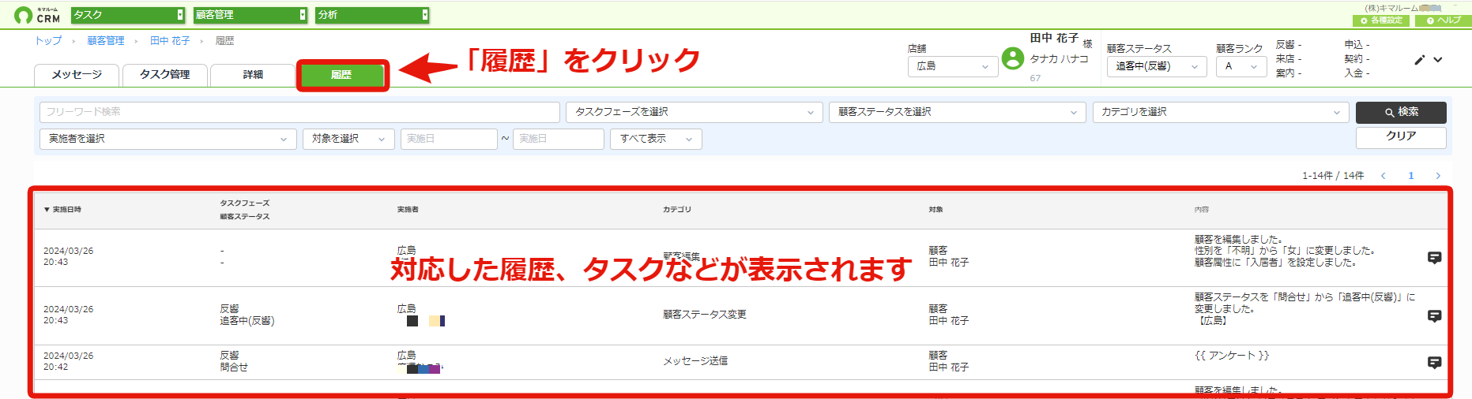Click the カテゴリ column header
Image resolution: width=1472 pixels, height=399 pixels.
(x=677, y=210)
